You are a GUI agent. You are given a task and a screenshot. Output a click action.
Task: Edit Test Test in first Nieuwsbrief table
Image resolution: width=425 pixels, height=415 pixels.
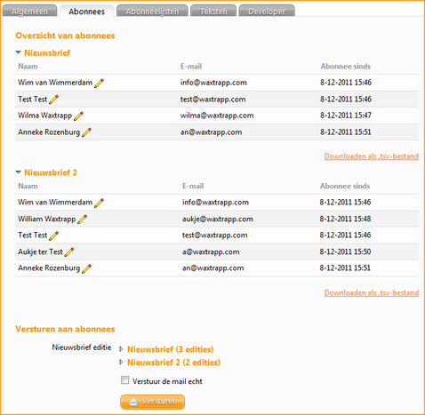pos(53,100)
